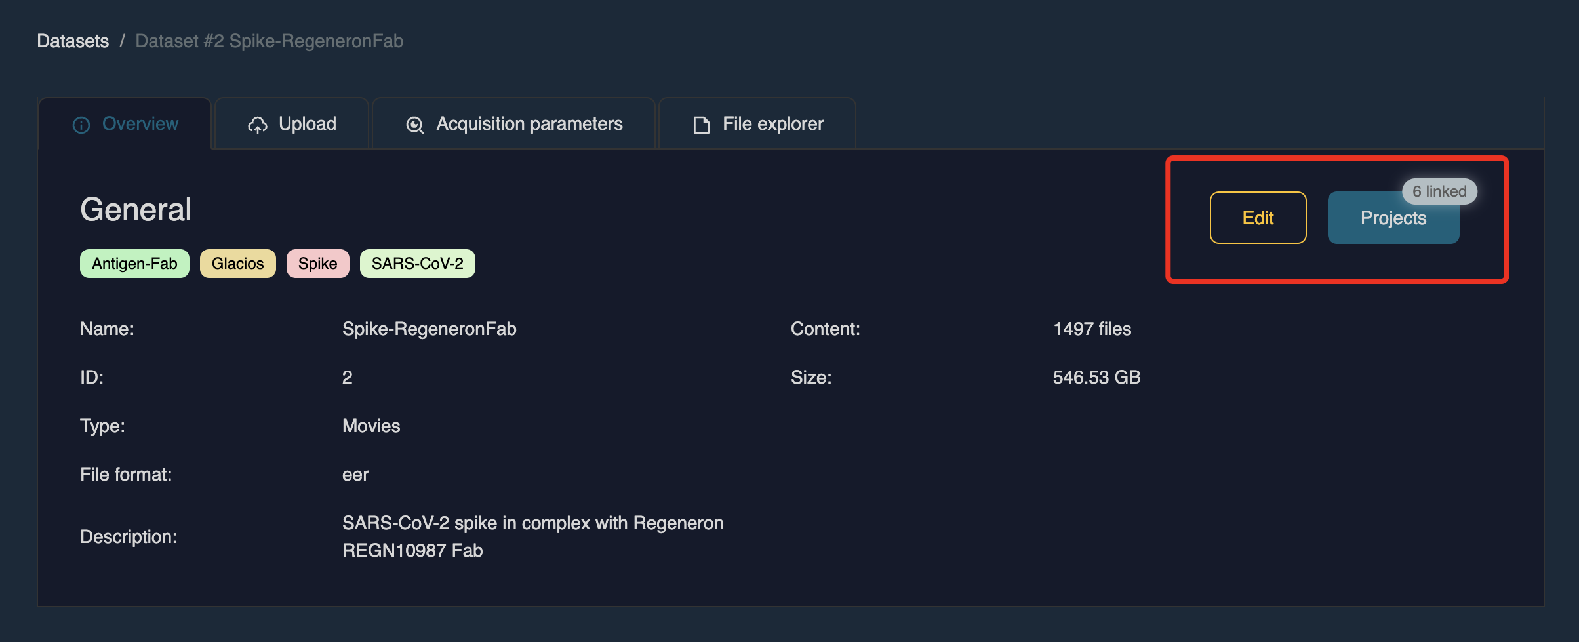Viewport: 1579px width, 642px height.
Task: Click the Content value 1497 files
Action: click(x=1092, y=329)
